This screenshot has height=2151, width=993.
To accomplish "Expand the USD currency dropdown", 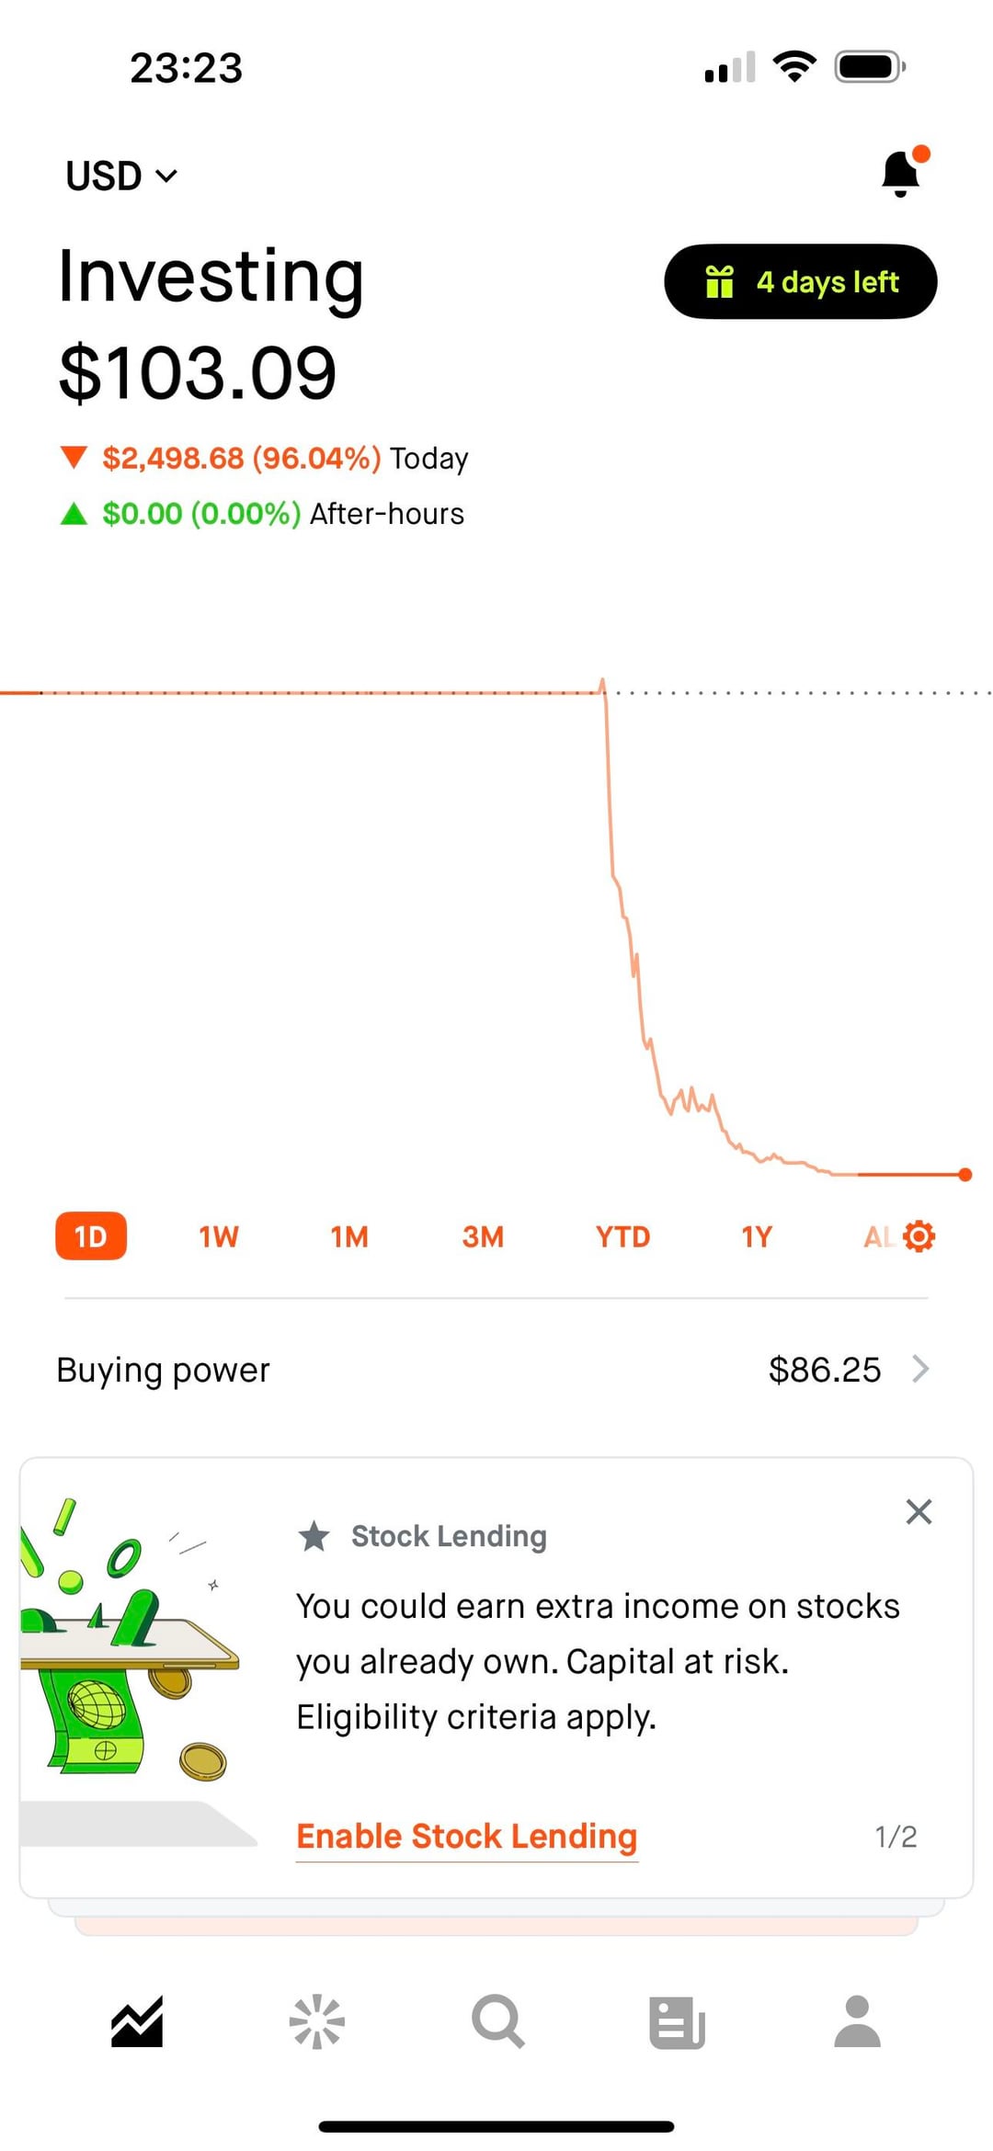I will pyautogui.click(x=120, y=176).
